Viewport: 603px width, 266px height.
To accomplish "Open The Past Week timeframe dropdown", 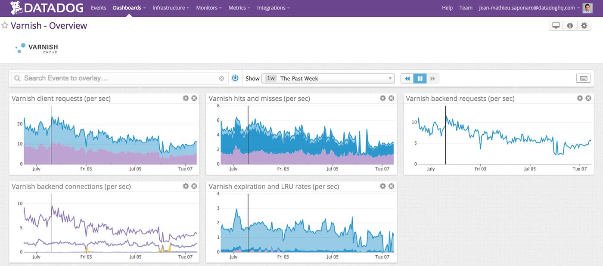I will (x=328, y=78).
